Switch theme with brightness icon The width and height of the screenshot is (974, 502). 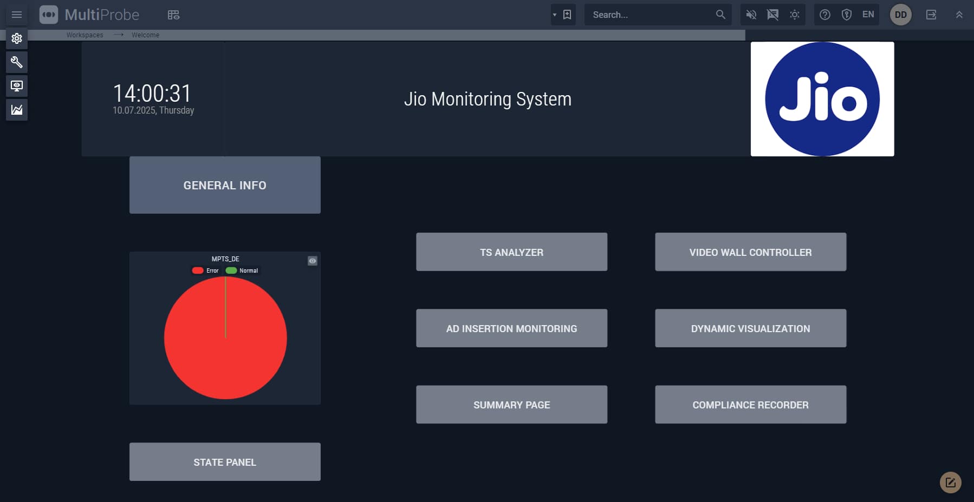click(x=795, y=15)
